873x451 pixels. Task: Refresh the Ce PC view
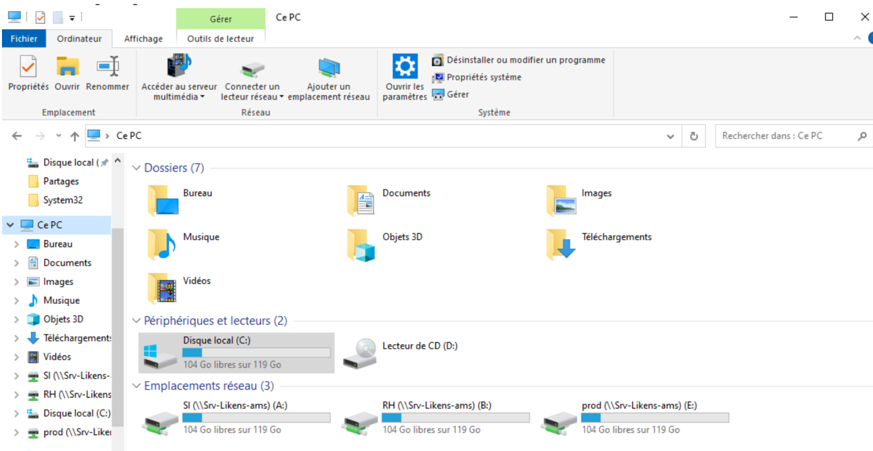(693, 136)
